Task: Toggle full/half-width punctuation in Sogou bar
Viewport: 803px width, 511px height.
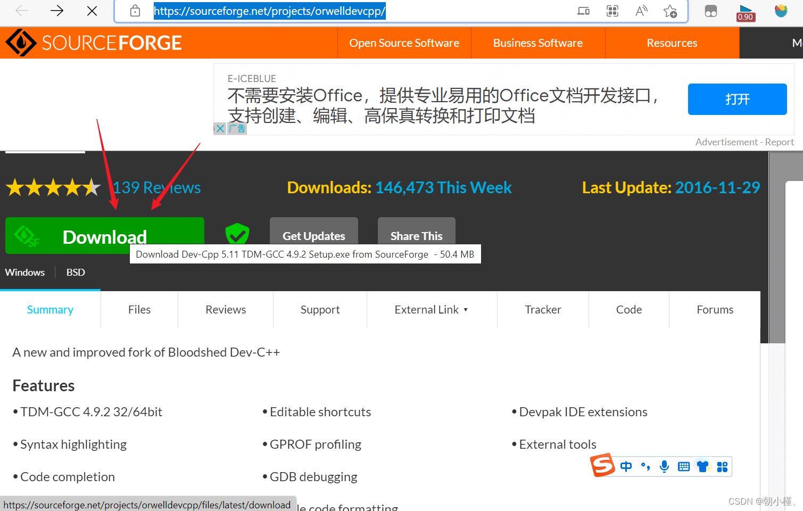Action: (x=645, y=466)
